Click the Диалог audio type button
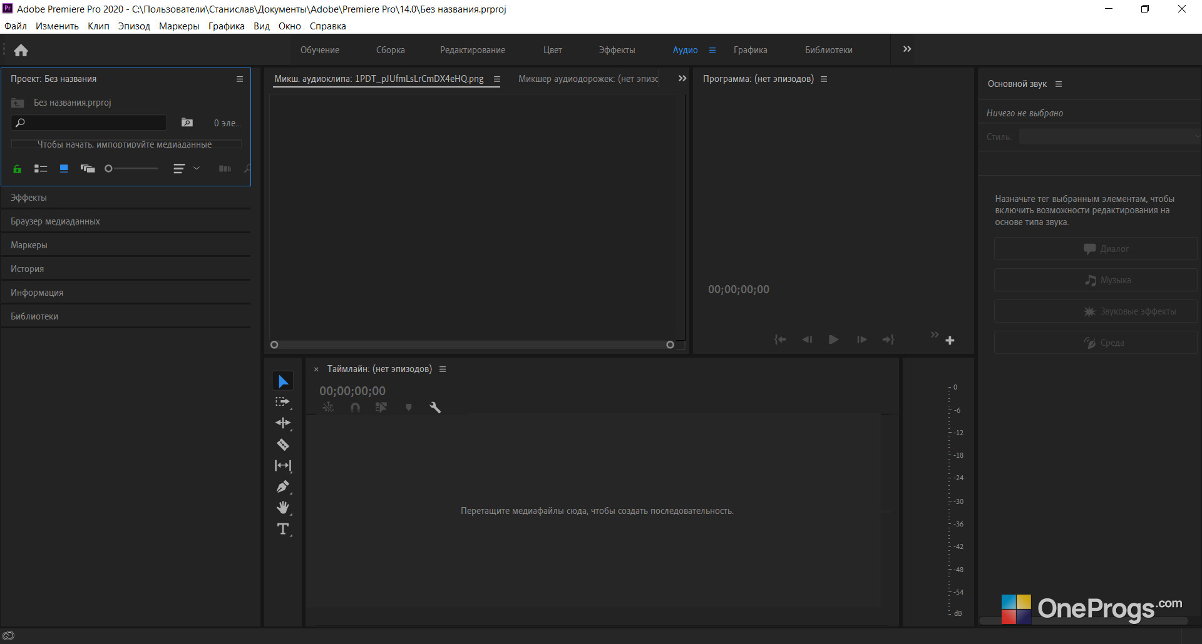Viewport: 1202px width, 644px height. pyautogui.click(x=1096, y=249)
